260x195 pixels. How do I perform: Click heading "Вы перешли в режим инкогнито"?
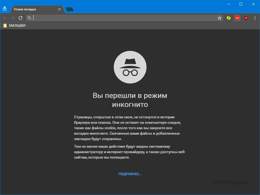[130, 100]
